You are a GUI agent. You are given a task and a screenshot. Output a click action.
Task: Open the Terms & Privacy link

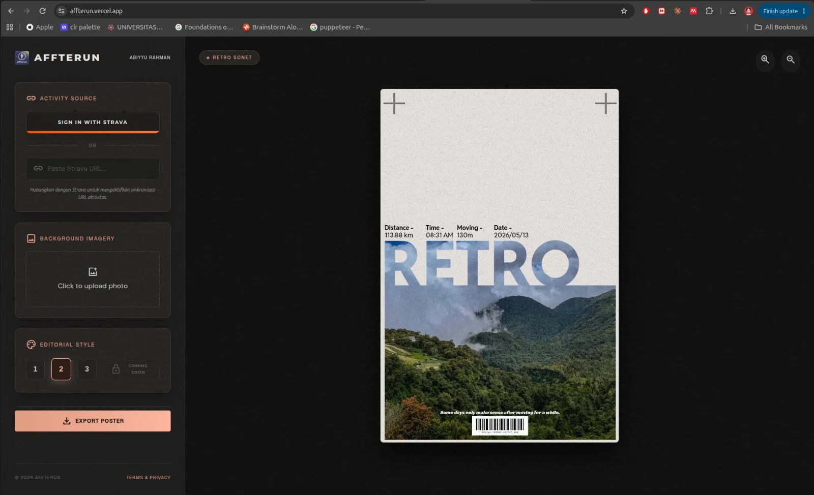point(149,478)
